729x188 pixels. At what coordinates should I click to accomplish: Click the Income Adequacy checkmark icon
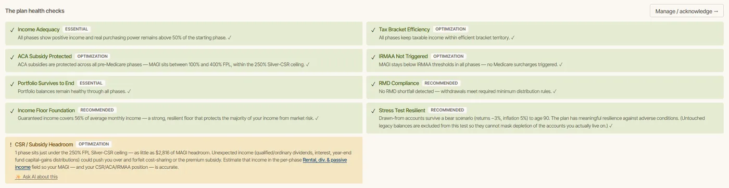(11, 30)
